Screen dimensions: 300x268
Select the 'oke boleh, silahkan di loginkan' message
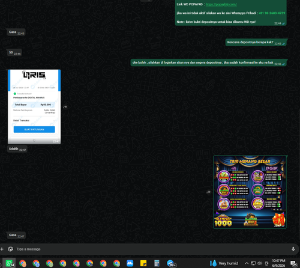tap(209, 62)
